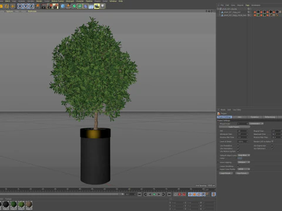Collapse the top plant null object
The height and width of the screenshot is (211, 282).
218,9
